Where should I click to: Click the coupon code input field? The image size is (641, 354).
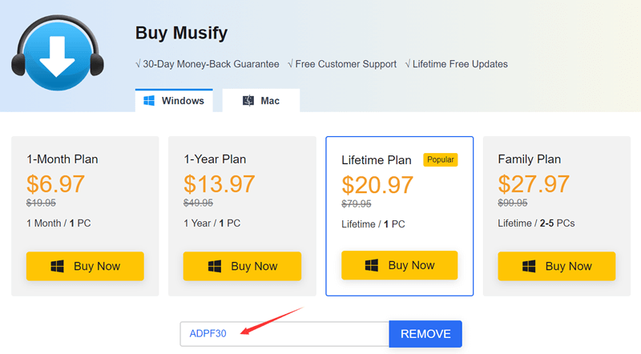(x=284, y=334)
